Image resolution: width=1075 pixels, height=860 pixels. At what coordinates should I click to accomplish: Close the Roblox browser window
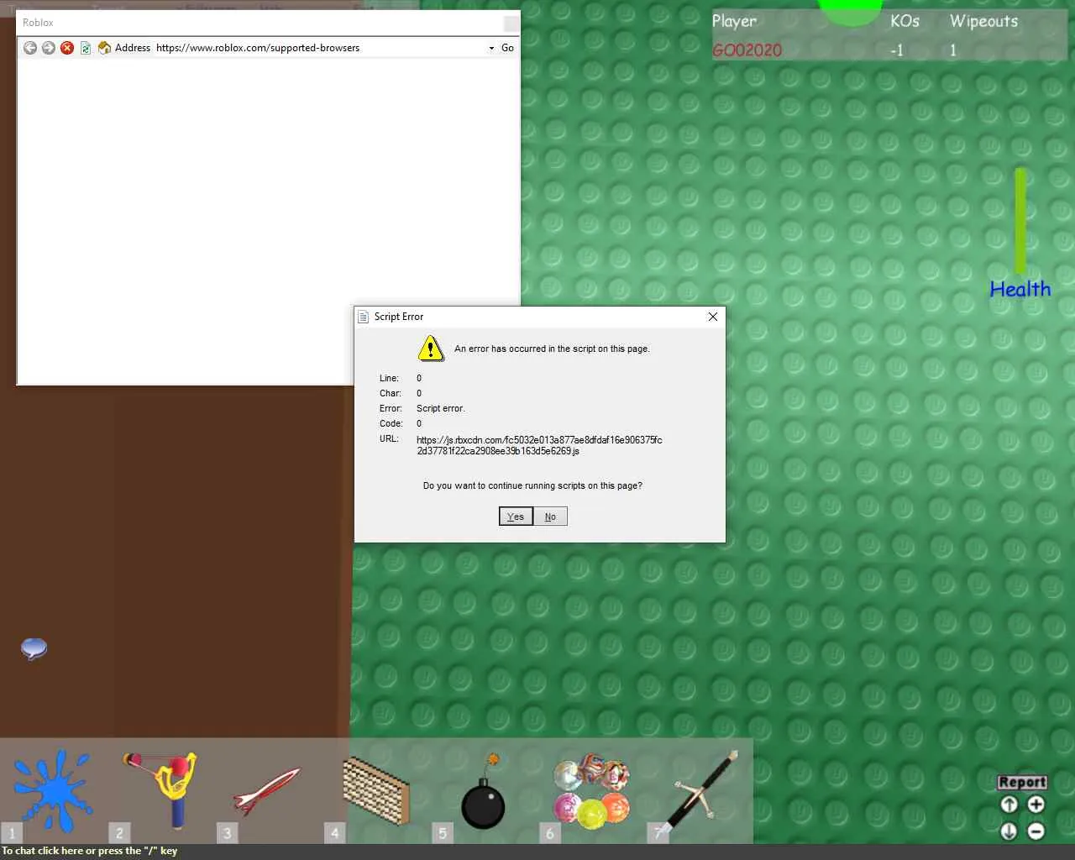(511, 24)
